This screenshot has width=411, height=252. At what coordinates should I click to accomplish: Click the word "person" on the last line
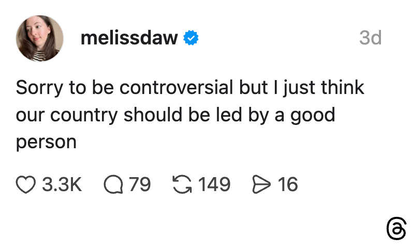pos(46,141)
